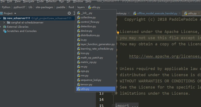Click the yellow intention lightbulb icon
This screenshot has width=201, height=107.
click(x=118, y=33)
